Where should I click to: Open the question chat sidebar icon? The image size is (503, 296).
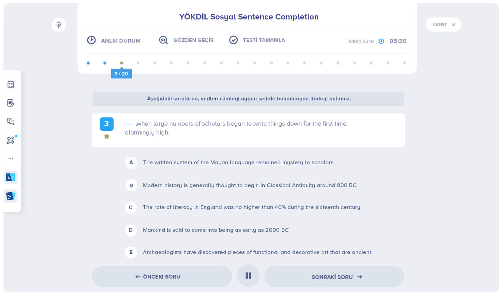[x=11, y=121]
